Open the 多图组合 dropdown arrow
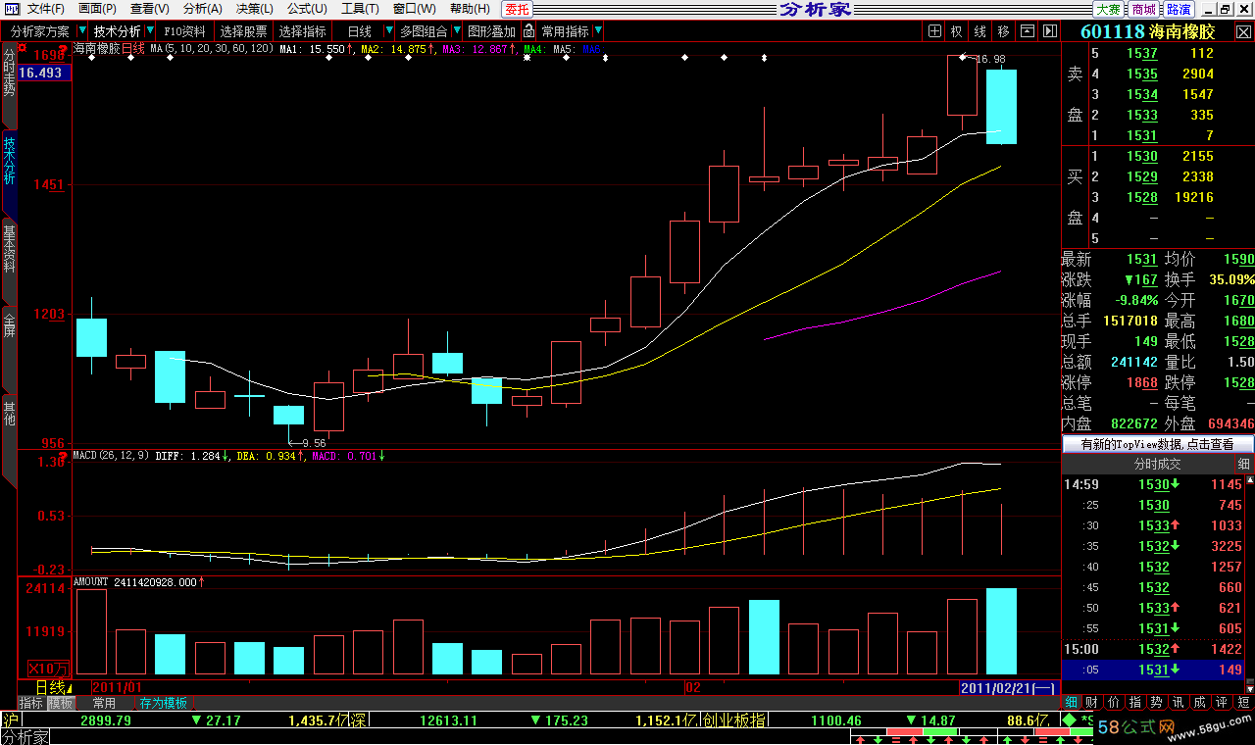This screenshot has height=745, width=1255. [456, 31]
